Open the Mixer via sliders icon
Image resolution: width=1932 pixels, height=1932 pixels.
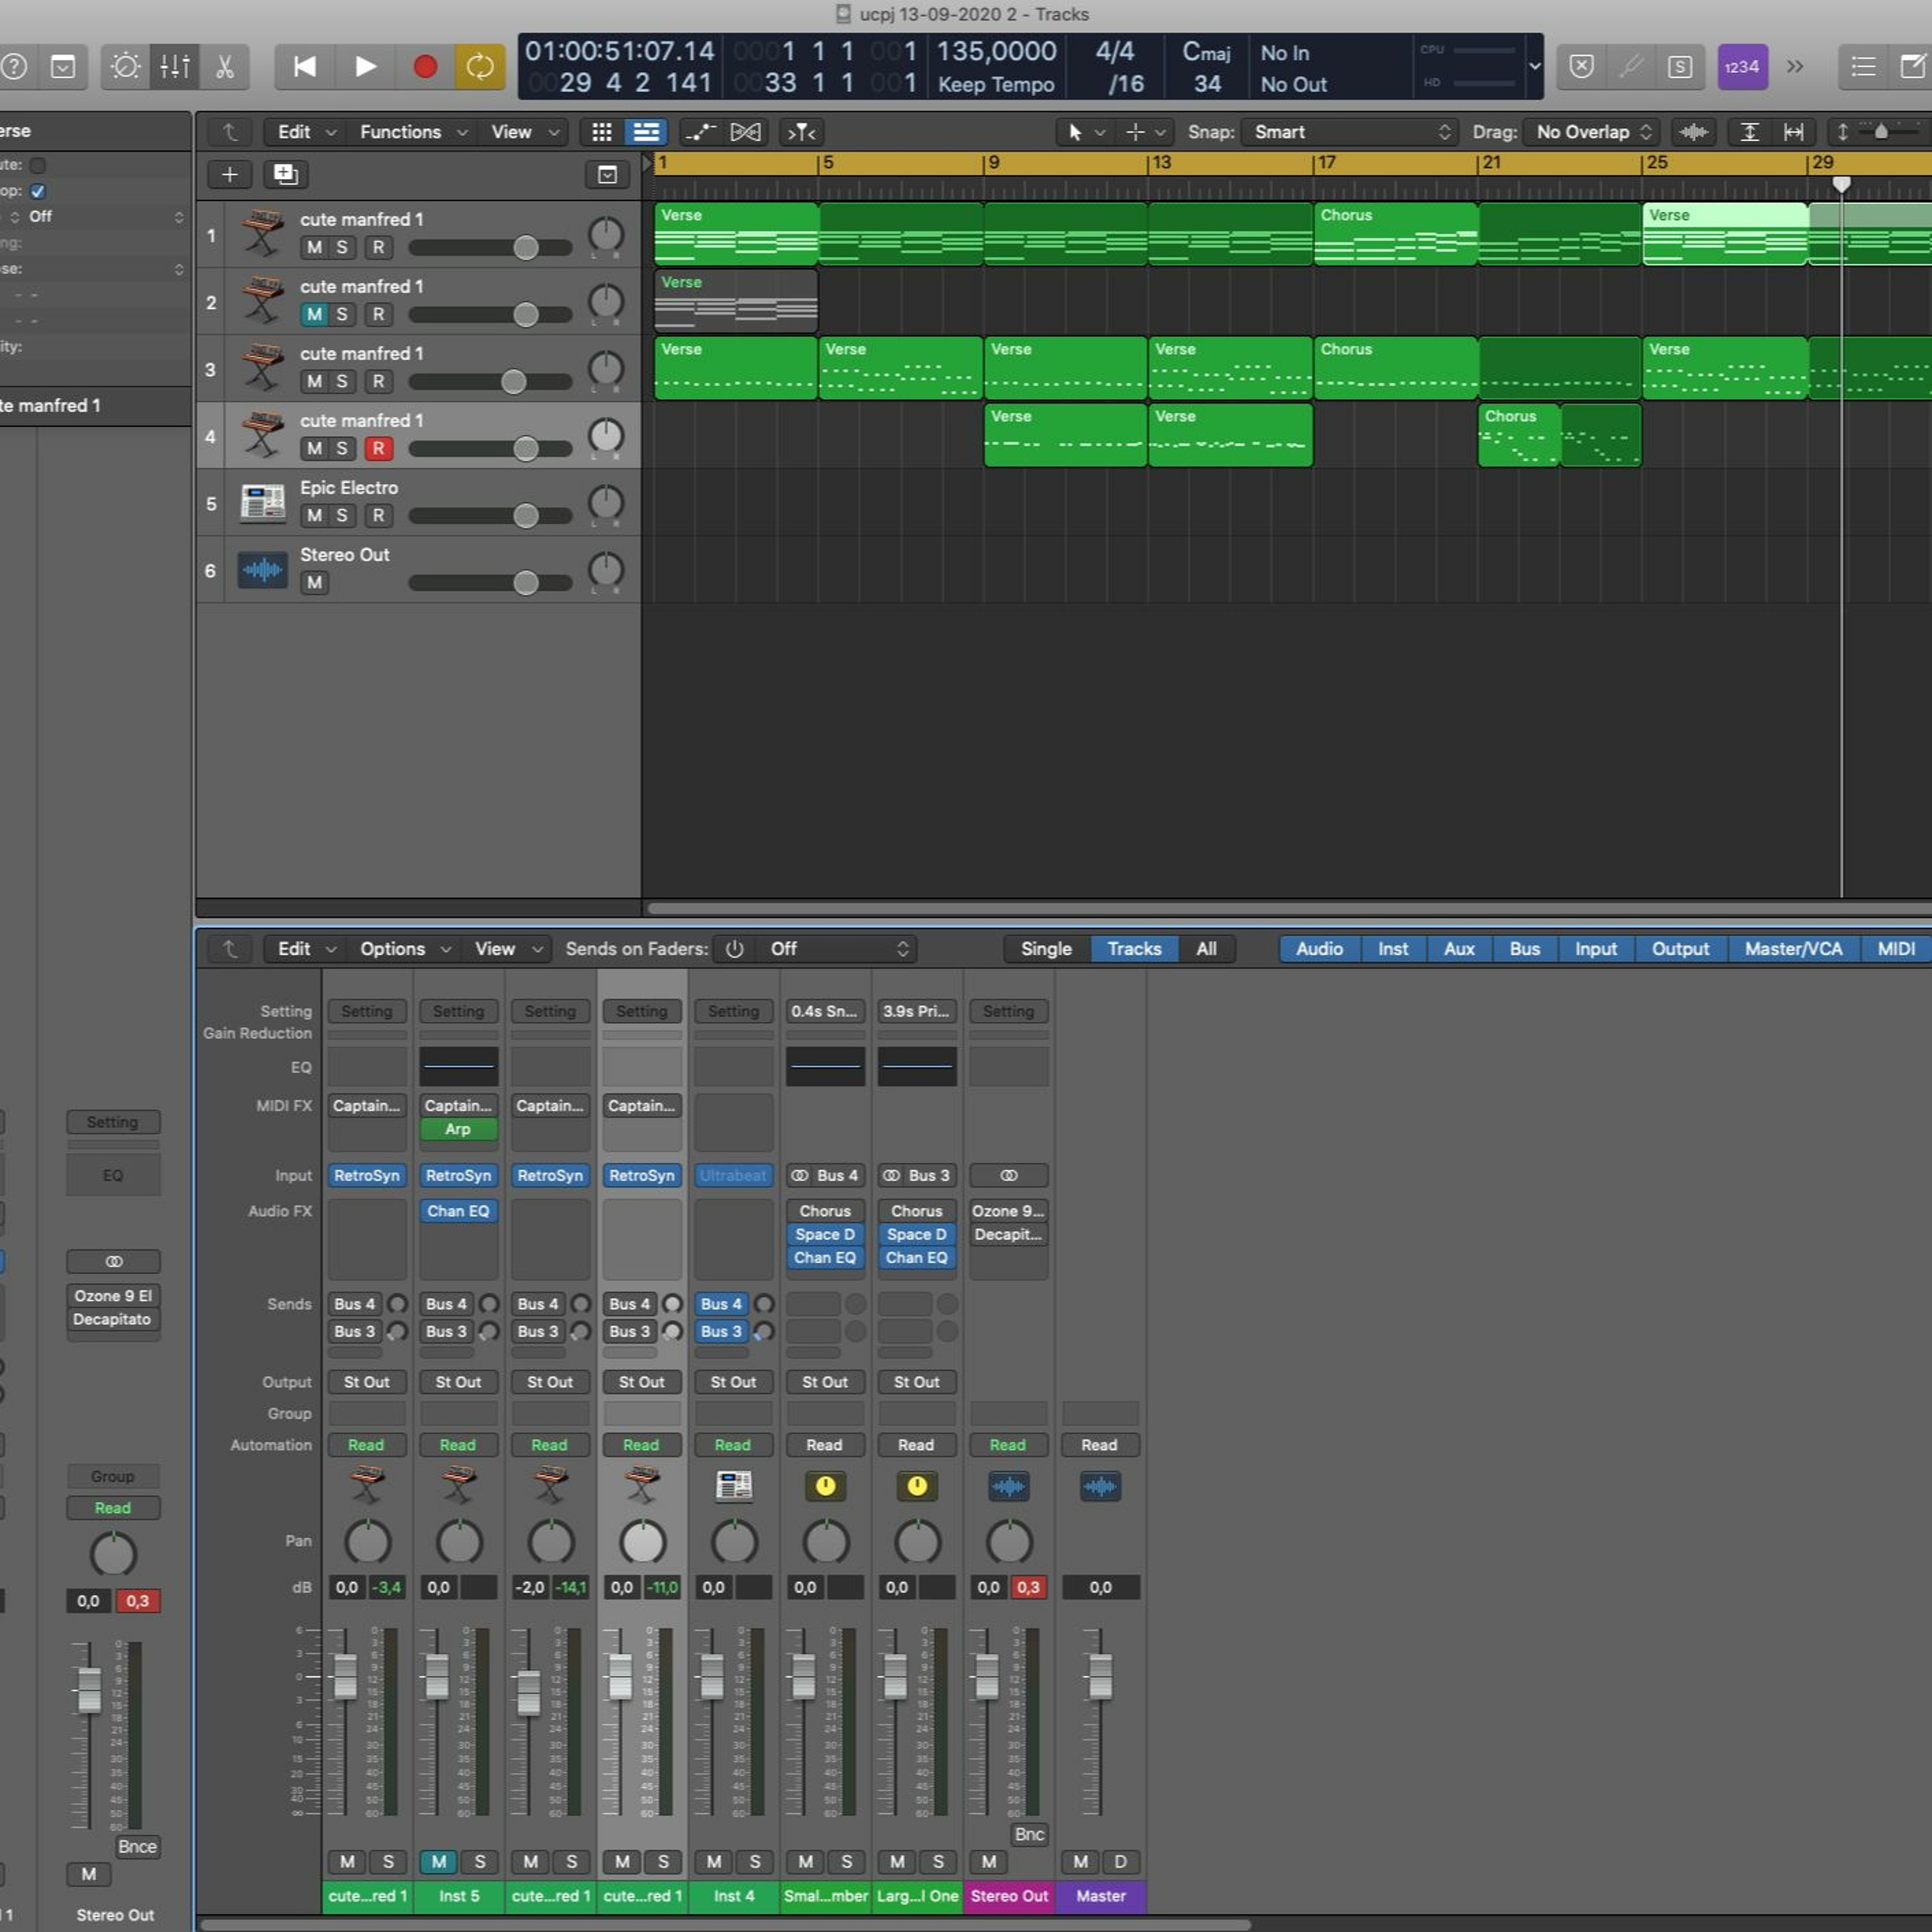[x=175, y=67]
